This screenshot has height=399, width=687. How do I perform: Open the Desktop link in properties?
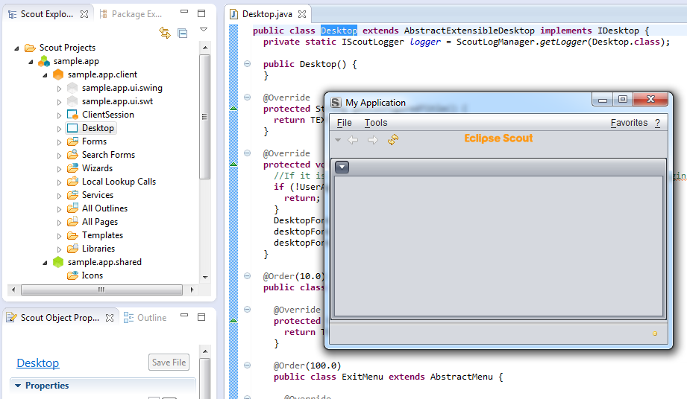coord(38,363)
